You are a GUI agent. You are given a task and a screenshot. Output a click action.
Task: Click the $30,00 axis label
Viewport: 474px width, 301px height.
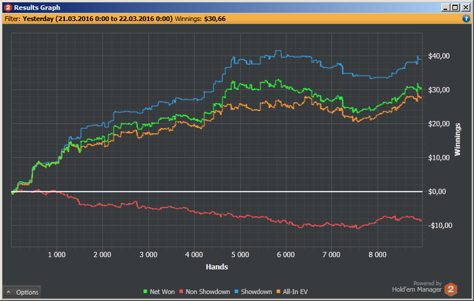[x=439, y=90]
